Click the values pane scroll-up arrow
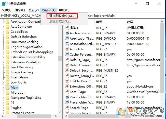The height and width of the screenshot is (119, 166). coord(162,21)
